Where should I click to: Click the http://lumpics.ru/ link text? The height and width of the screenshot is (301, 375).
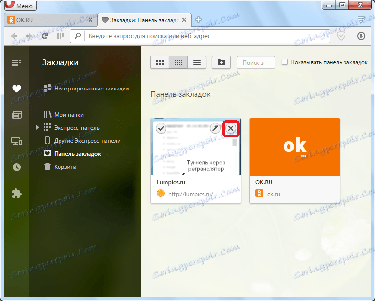pyautogui.click(x=191, y=194)
